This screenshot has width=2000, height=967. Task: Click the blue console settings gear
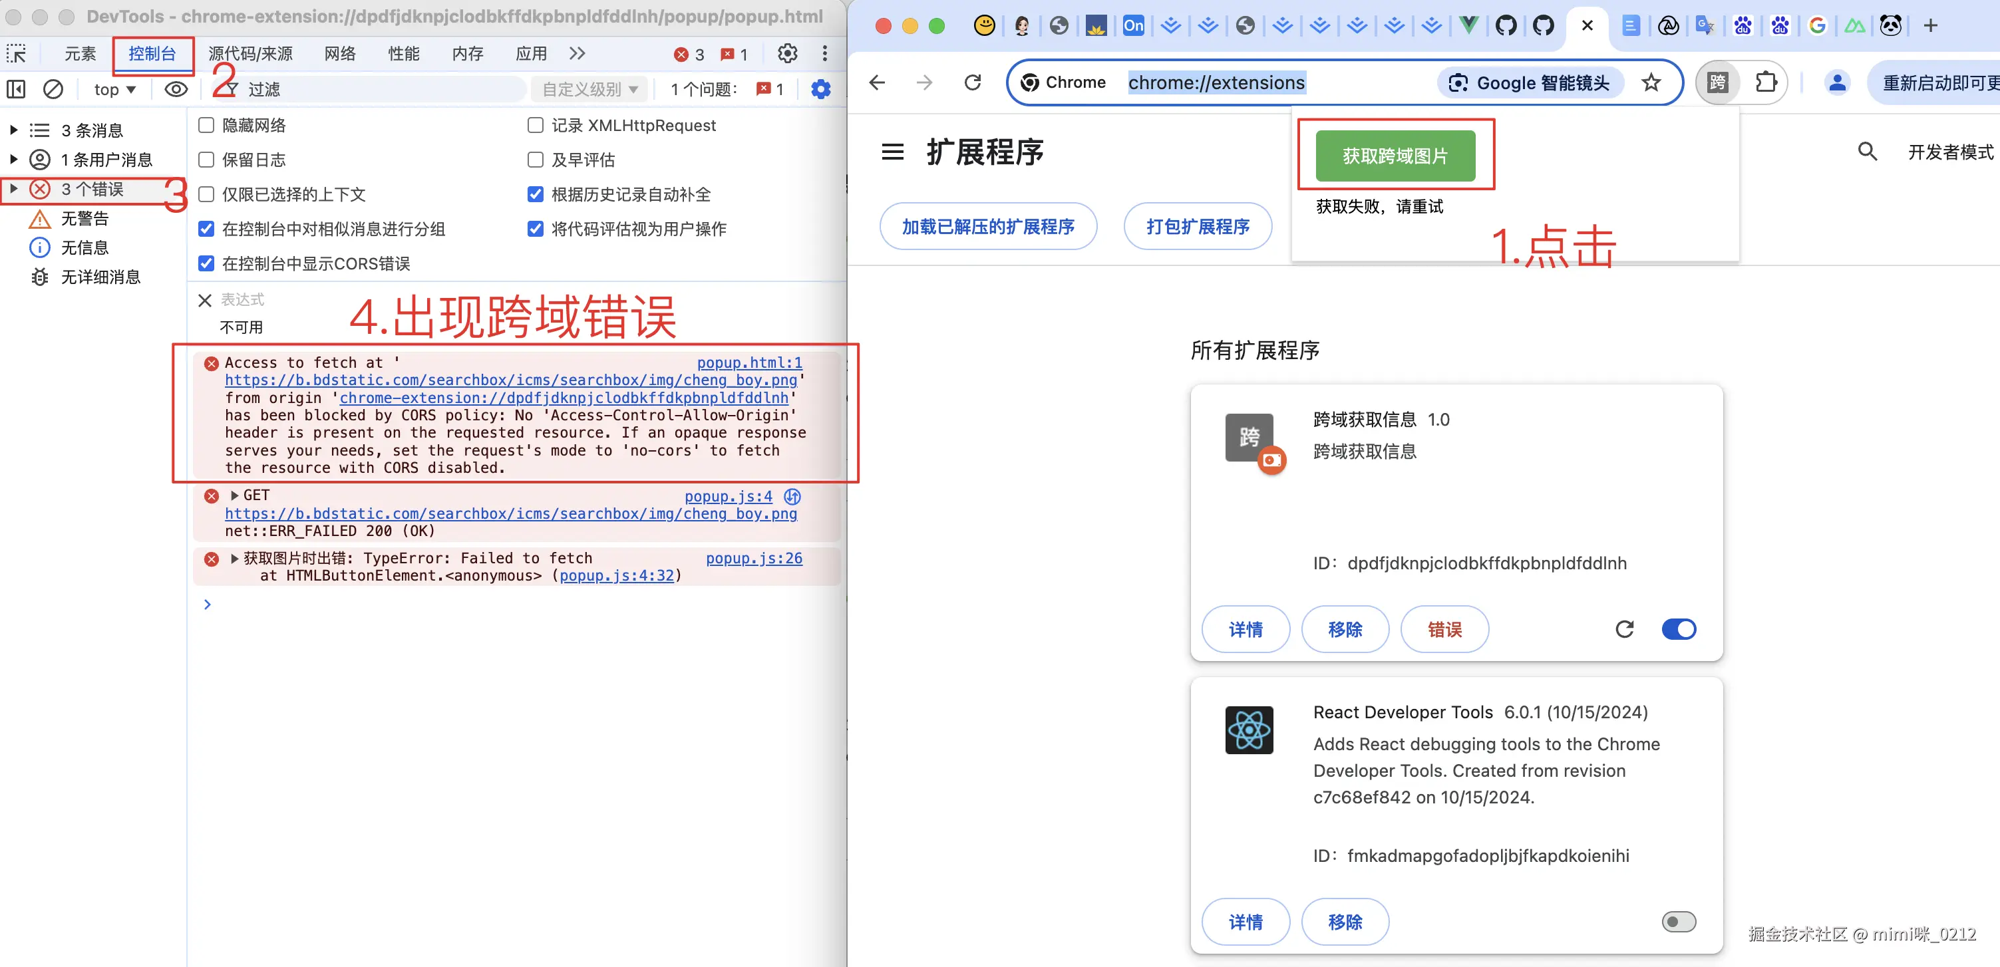pos(820,89)
